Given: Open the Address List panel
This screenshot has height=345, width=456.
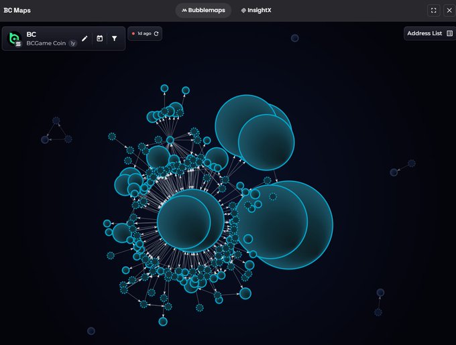Looking at the screenshot, I should [x=430, y=33].
